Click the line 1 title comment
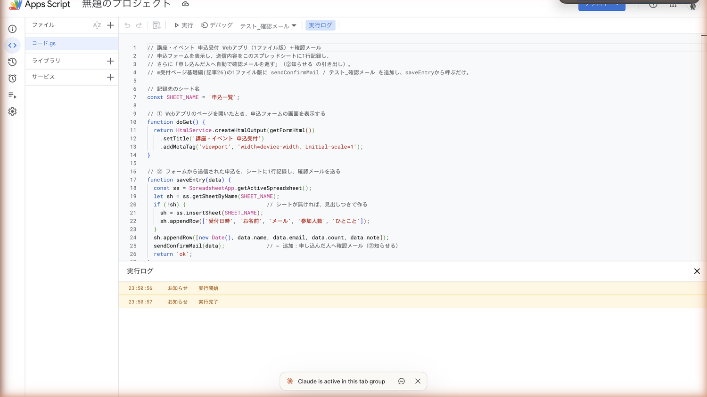The width and height of the screenshot is (707, 397). click(x=234, y=48)
